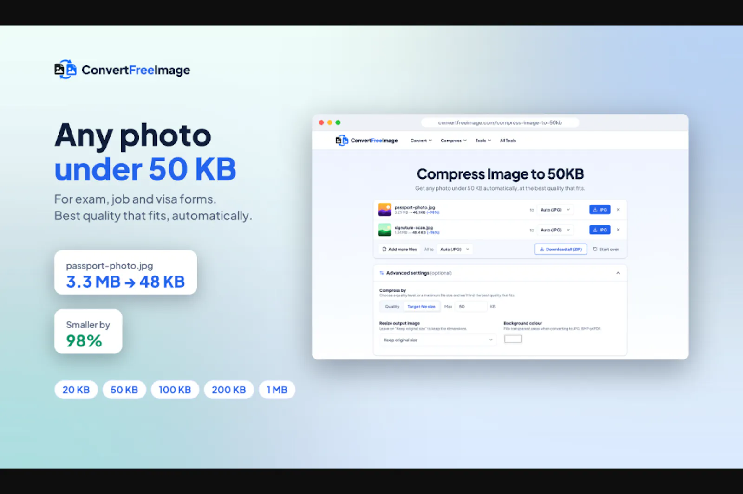The width and height of the screenshot is (743, 494).
Task: Click Add more files button
Action: [x=399, y=249]
